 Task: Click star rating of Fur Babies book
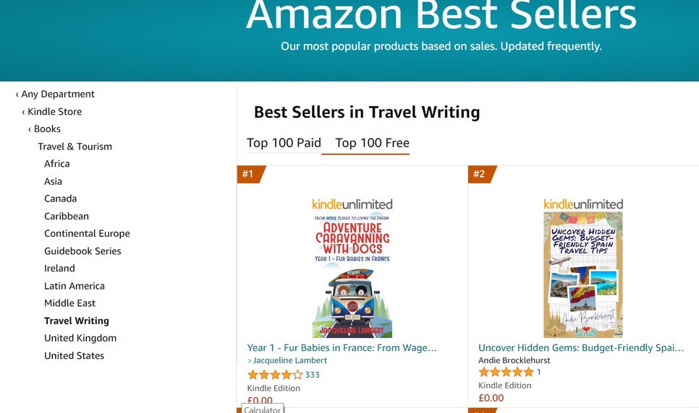click(274, 375)
